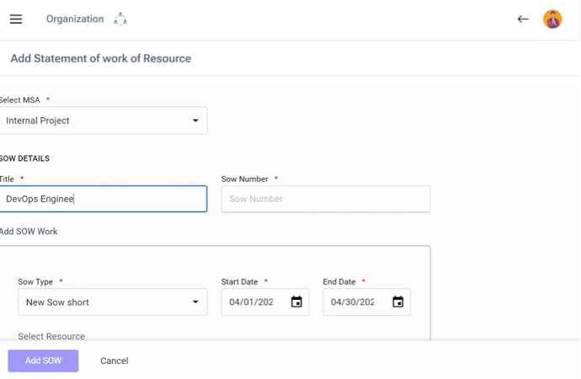Image resolution: width=581 pixels, height=379 pixels.
Task: Click the Select Resource label
Action: pos(51,336)
